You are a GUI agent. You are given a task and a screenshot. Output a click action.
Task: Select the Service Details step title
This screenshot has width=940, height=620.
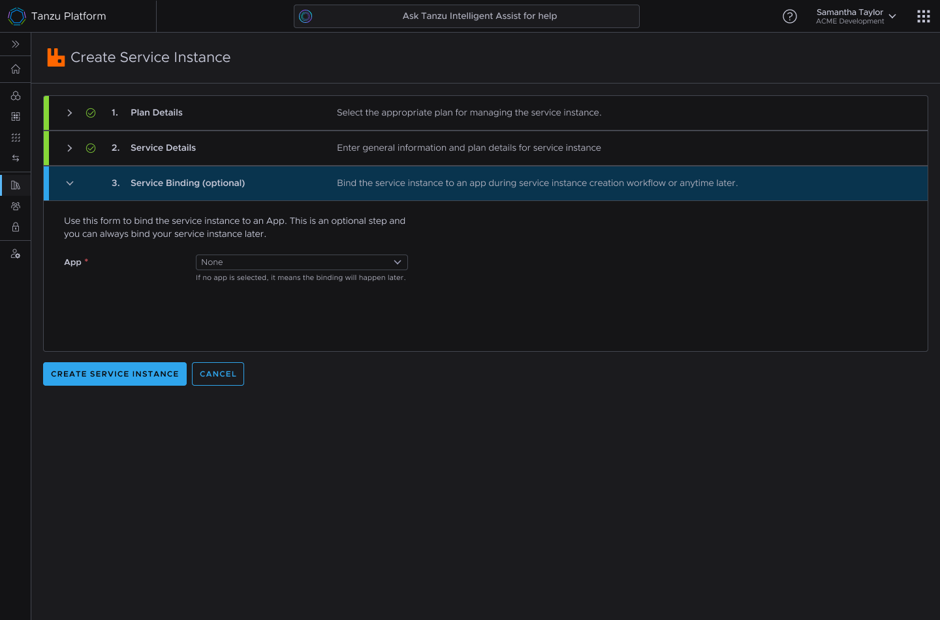[x=163, y=148]
